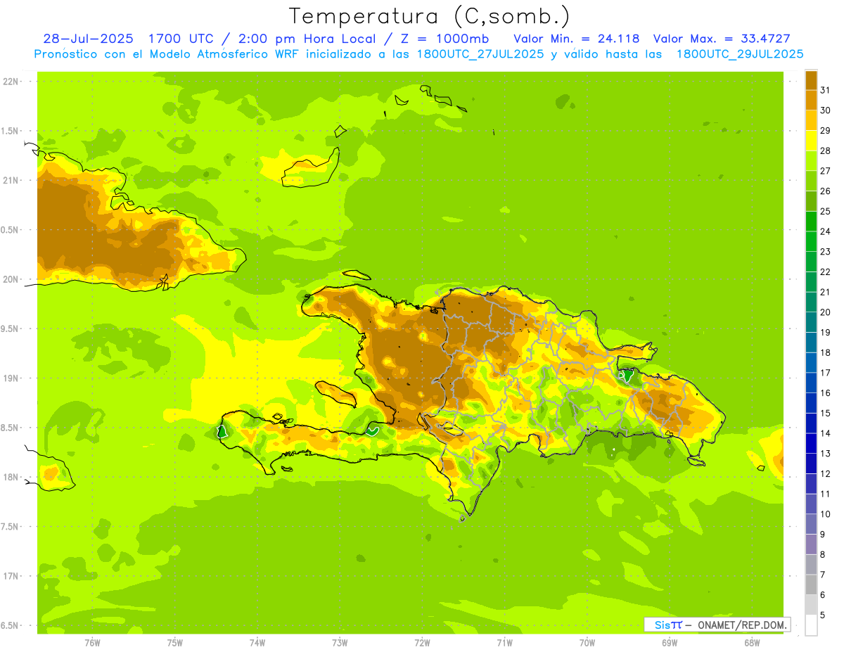Click the legend value 30
Screen dimensions: 844x652
point(825,110)
